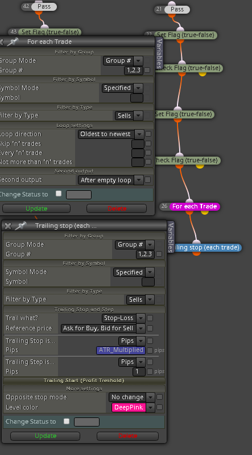Open Loop direction dropdown Oldest to newest
The height and width of the screenshot is (455, 252).
coord(139,134)
